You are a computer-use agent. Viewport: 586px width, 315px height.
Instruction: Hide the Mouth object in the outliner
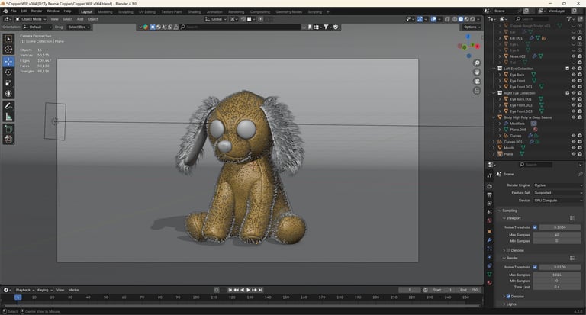tap(573, 147)
